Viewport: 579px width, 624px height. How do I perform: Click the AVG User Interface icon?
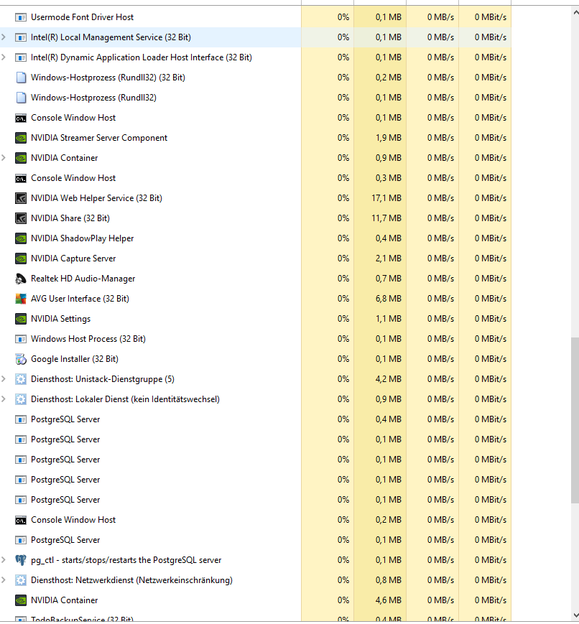21,299
